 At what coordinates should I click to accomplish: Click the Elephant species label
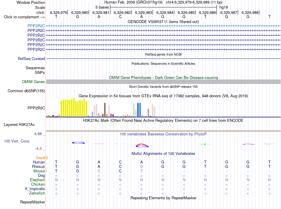[x=38, y=180]
